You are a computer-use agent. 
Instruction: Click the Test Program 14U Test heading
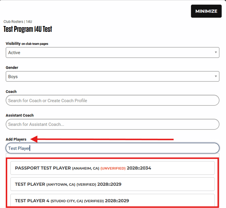(28, 29)
